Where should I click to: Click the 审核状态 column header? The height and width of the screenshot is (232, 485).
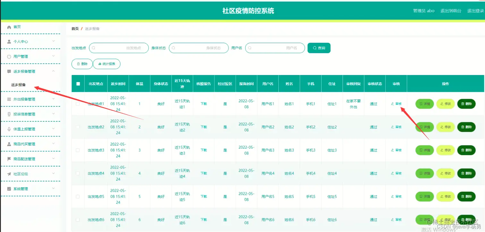(x=375, y=84)
